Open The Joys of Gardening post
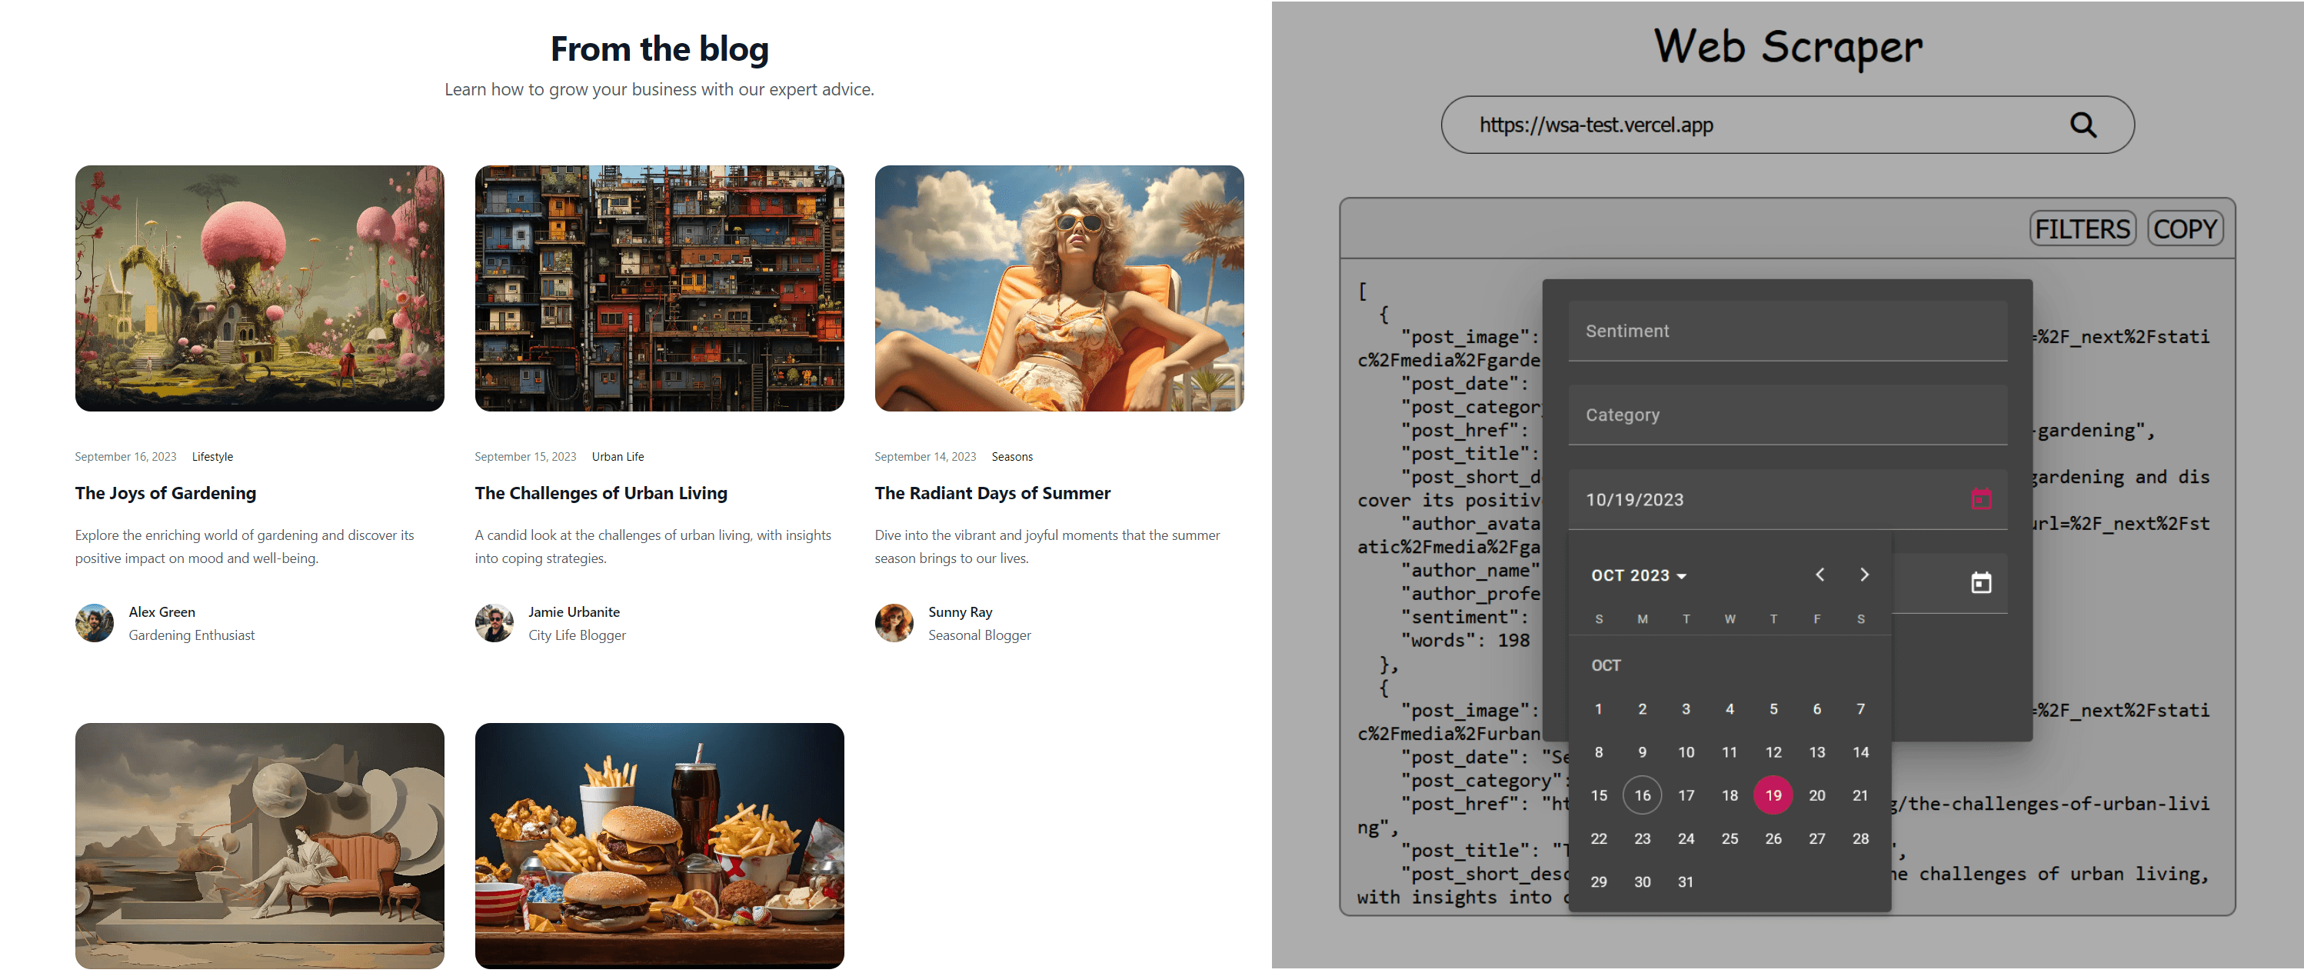The image size is (2304, 973). click(165, 493)
